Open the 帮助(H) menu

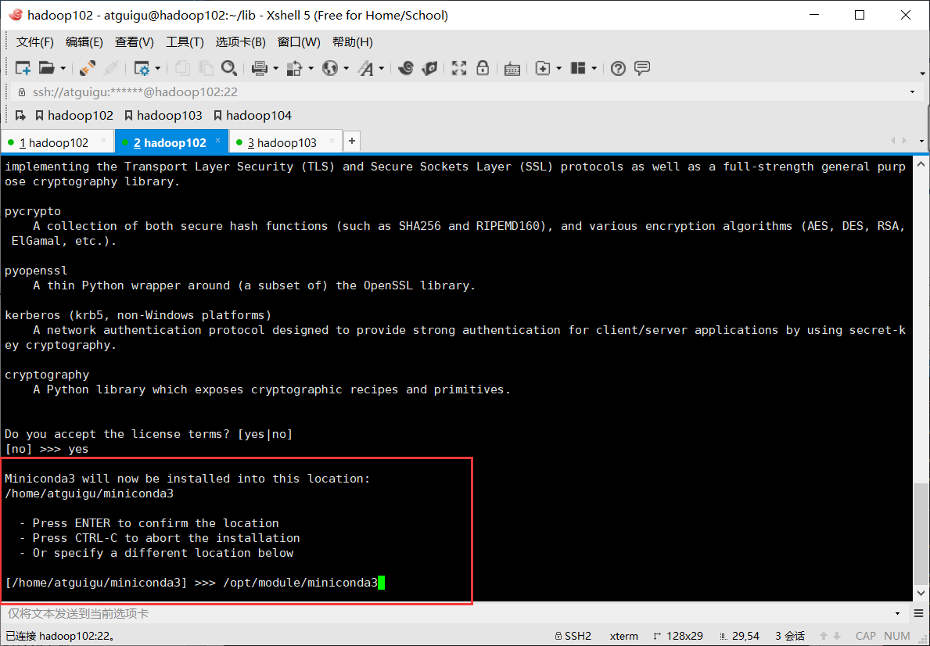352,42
